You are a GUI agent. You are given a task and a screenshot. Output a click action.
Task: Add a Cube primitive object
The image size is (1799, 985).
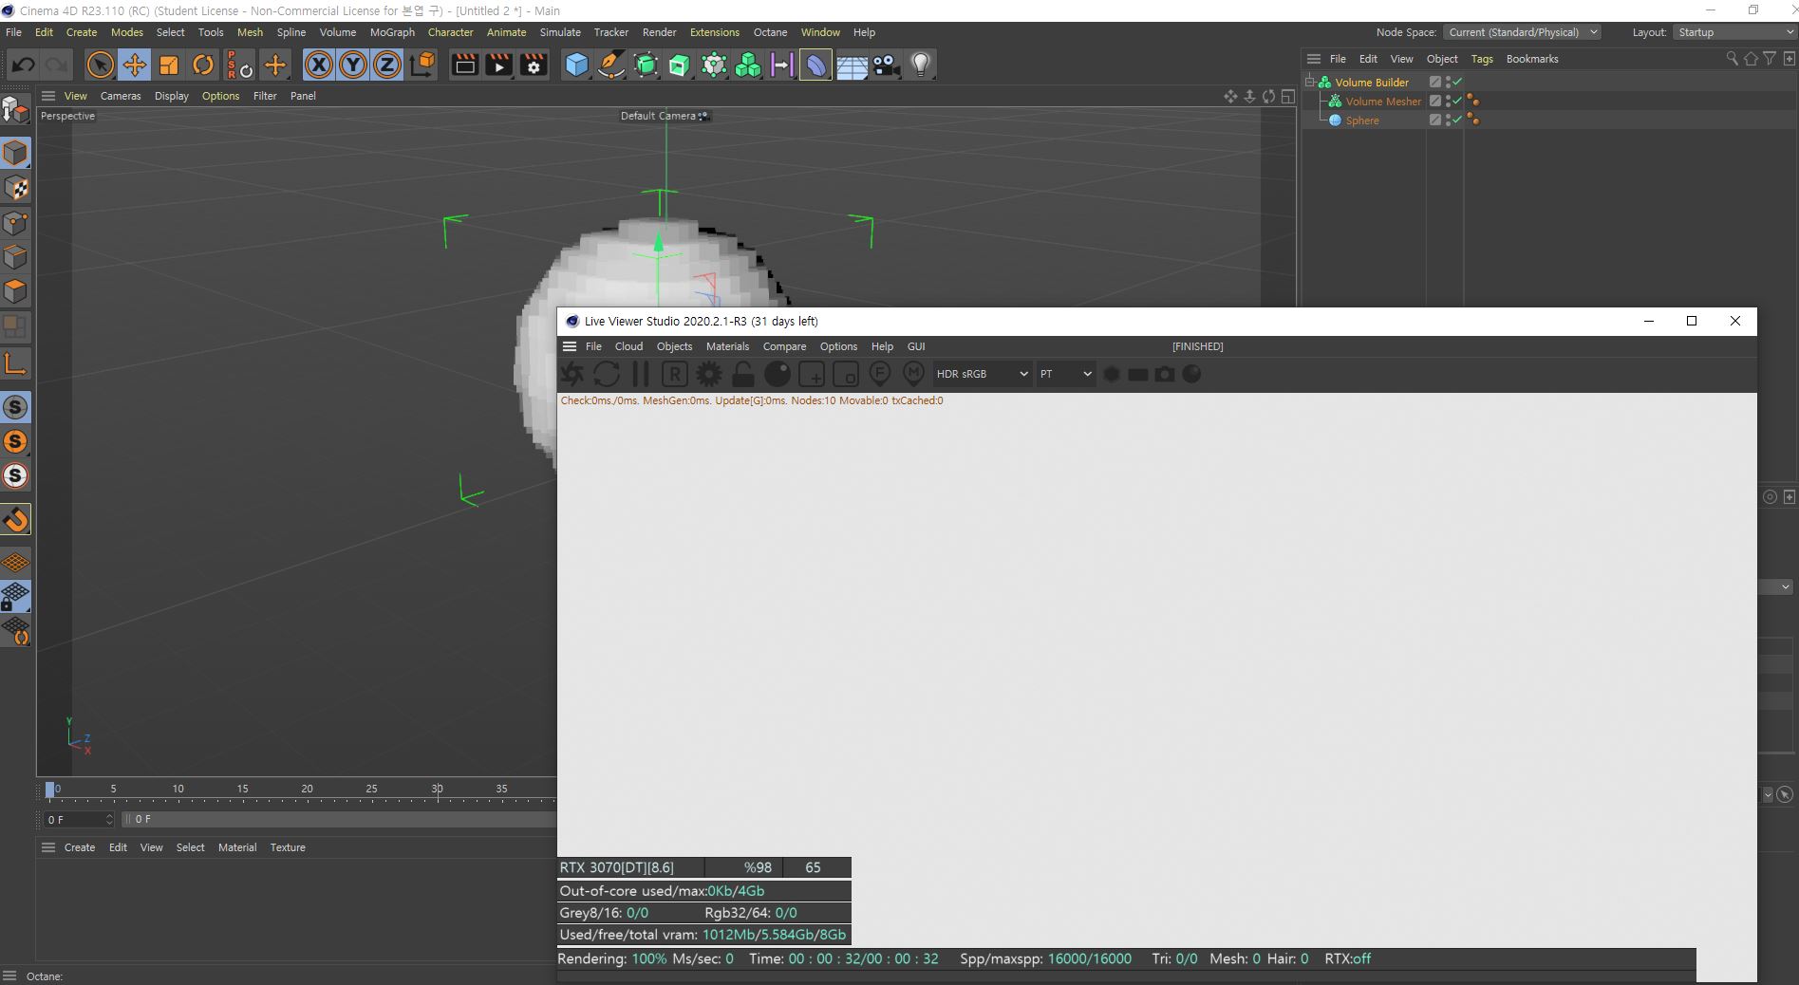tap(576, 65)
